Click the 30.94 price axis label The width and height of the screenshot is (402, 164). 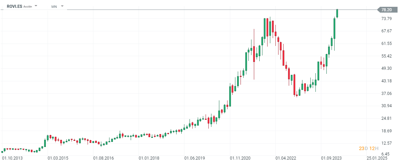pyautogui.click(x=386, y=106)
